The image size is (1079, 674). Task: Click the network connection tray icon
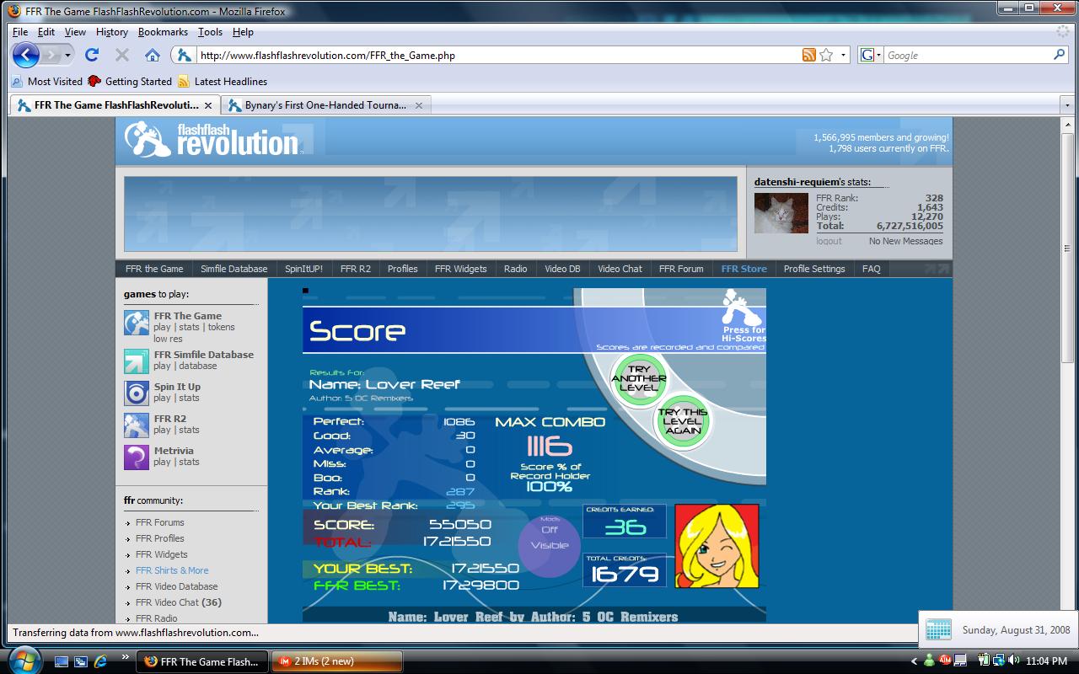(x=998, y=661)
